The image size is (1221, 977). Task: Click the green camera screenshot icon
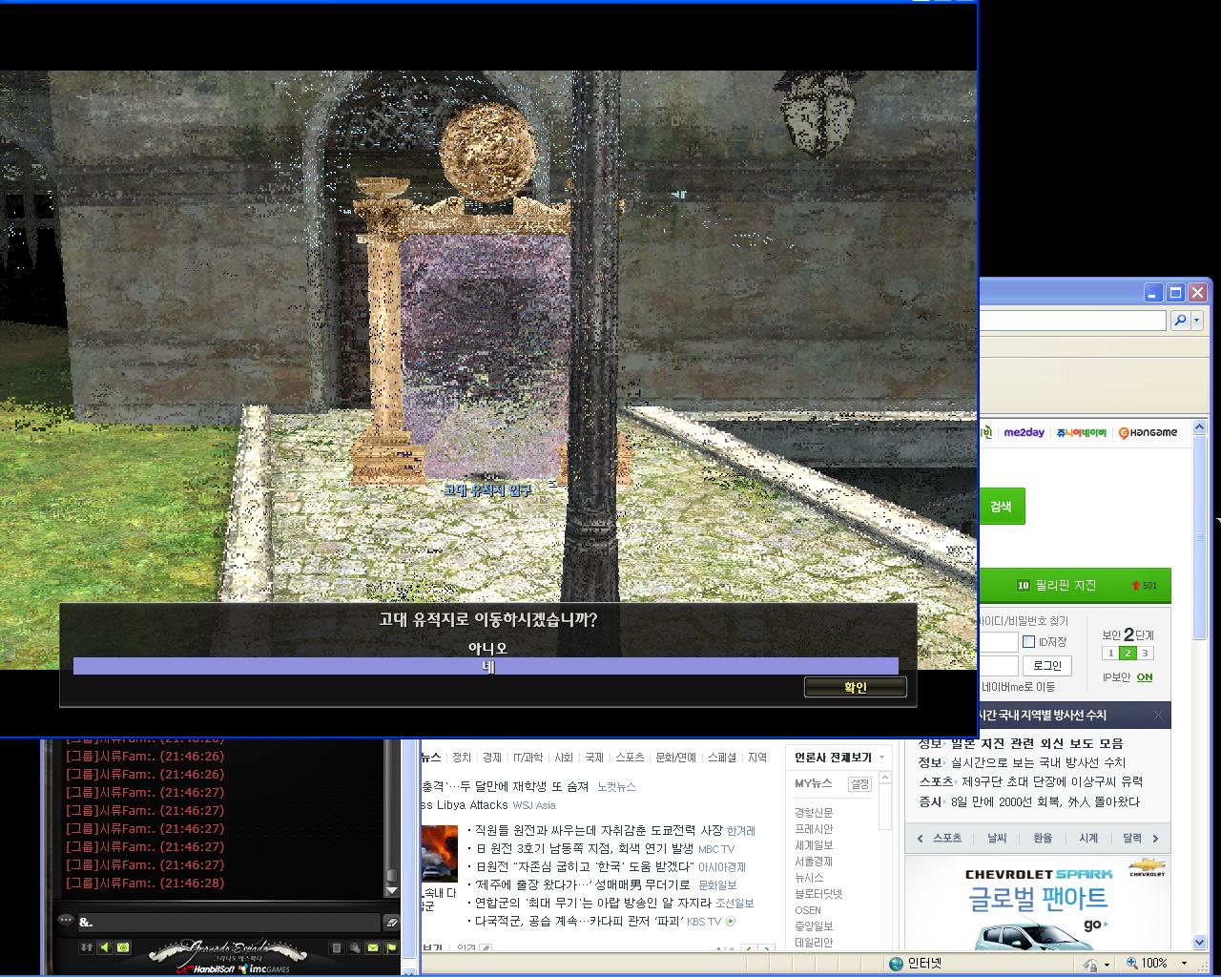click(122, 947)
